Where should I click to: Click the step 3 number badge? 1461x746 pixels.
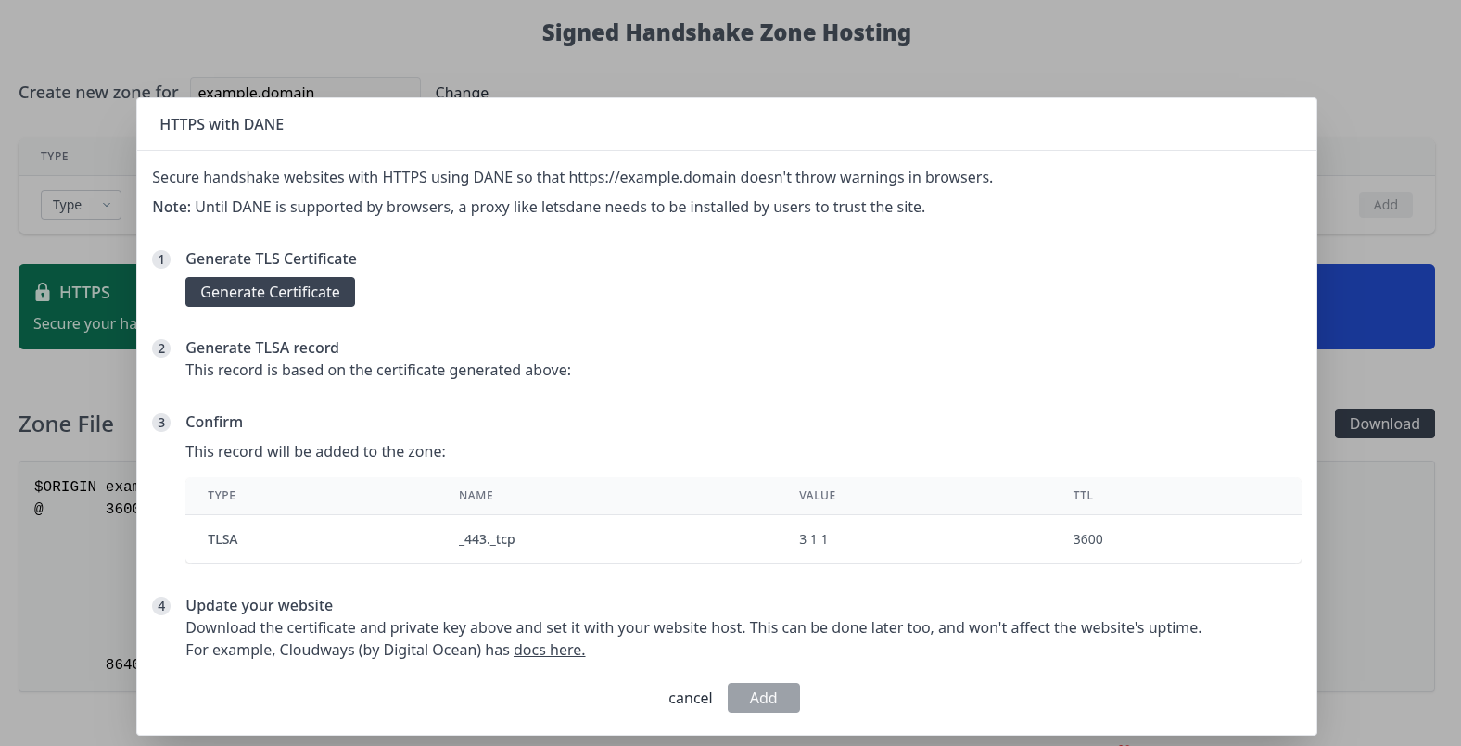click(161, 423)
